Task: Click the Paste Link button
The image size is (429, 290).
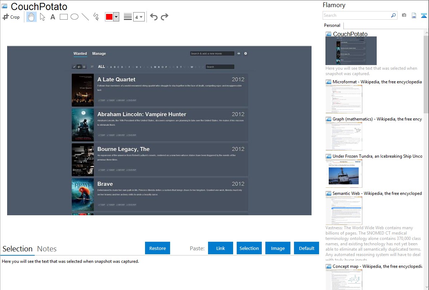Action: [x=221, y=248]
